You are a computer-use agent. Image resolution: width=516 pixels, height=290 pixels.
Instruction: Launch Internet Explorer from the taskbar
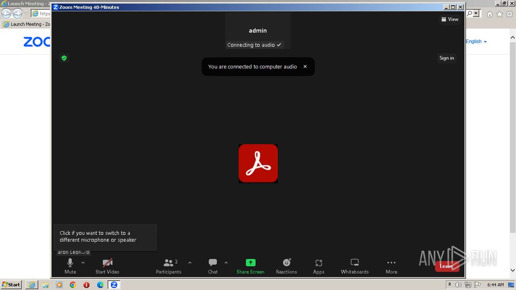point(32,285)
